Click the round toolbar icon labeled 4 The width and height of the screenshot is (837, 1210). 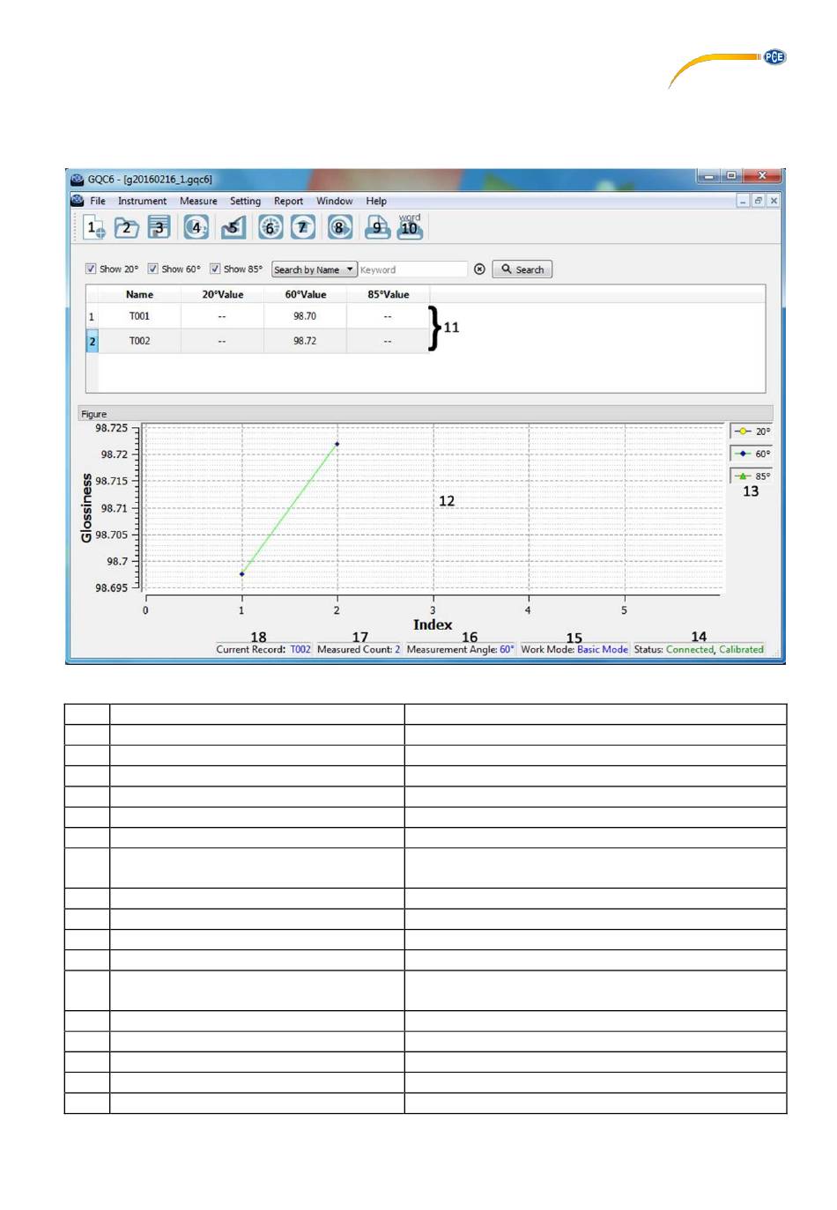click(196, 228)
